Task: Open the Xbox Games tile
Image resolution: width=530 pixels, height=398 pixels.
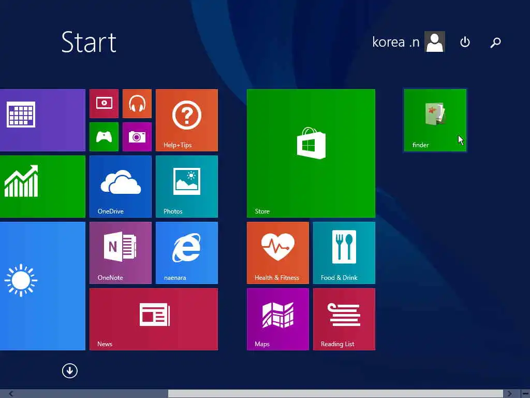Action: pos(104,137)
